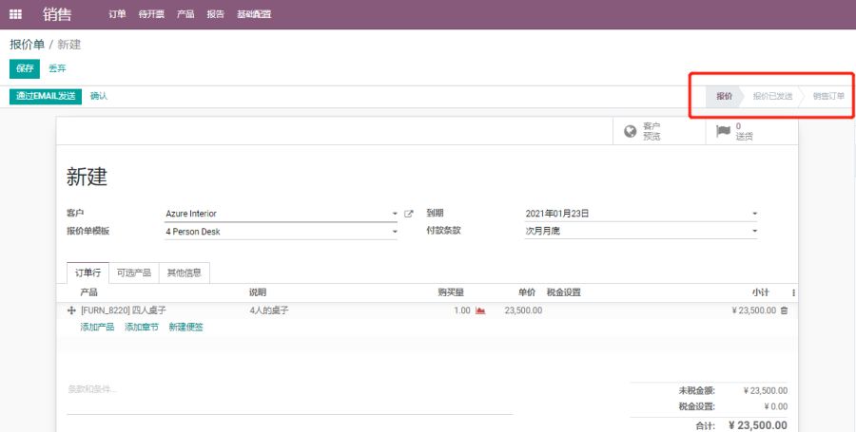
Task: Click 通过EMAIL发送 button
Action: click(x=46, y=97)
